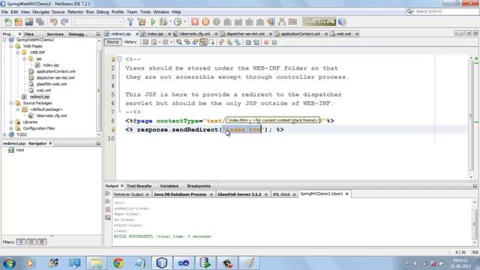Toggle first Navigator filter button

[x=20, y=241]
